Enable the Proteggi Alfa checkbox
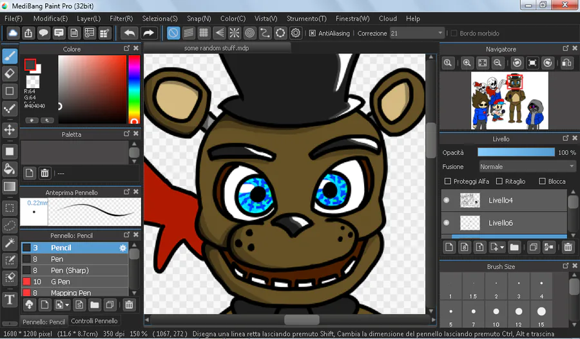The width and height of the screenshot is (580, 339). tap(448, 181)
